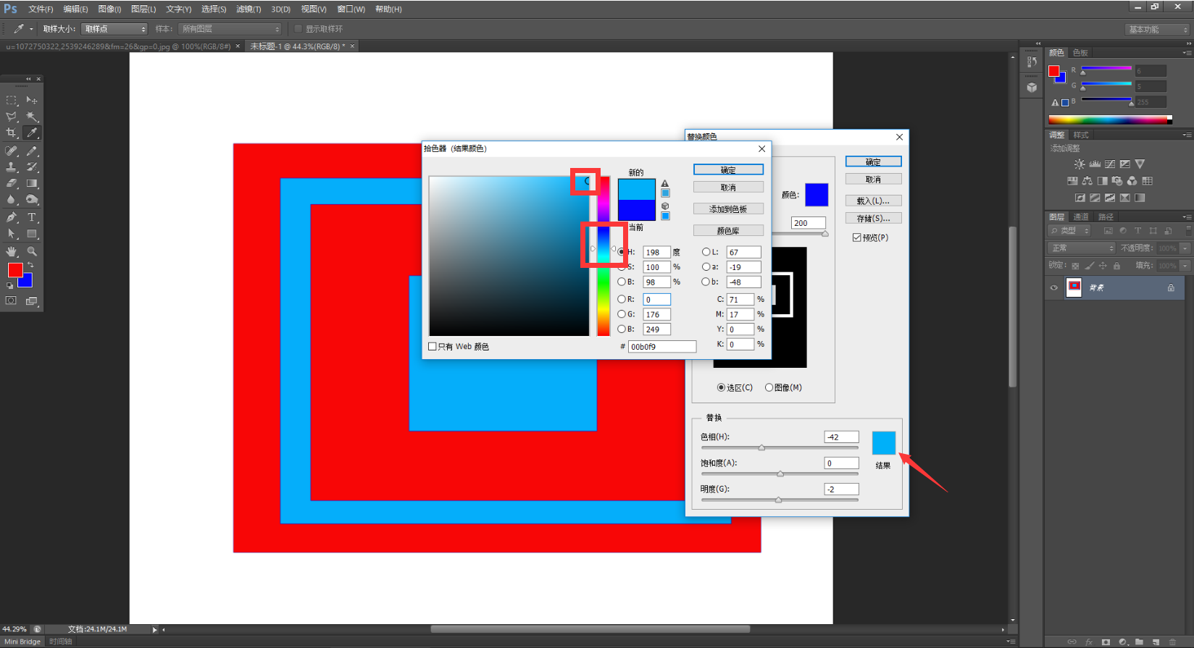Click 添加到色板 button
Viewport: 1194px width, 648px height.
pos(728,209)
